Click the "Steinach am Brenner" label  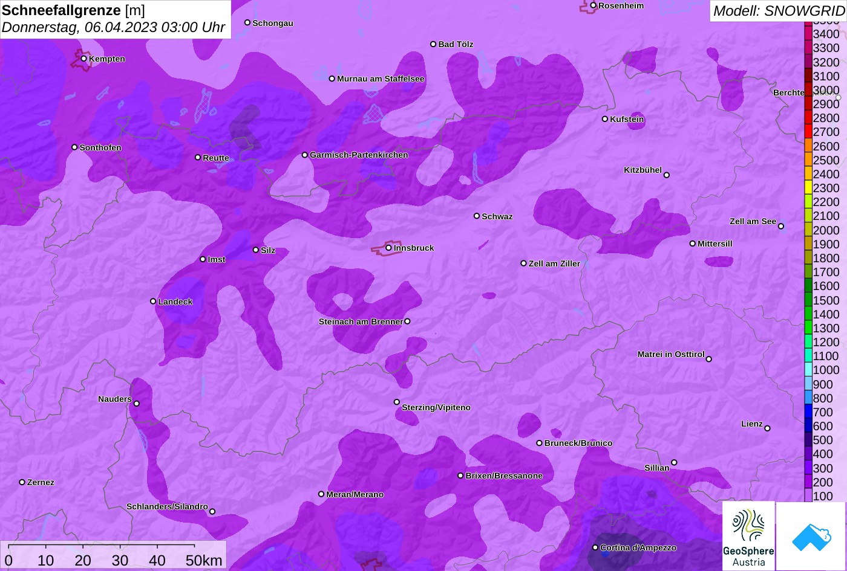pos(361,321)
